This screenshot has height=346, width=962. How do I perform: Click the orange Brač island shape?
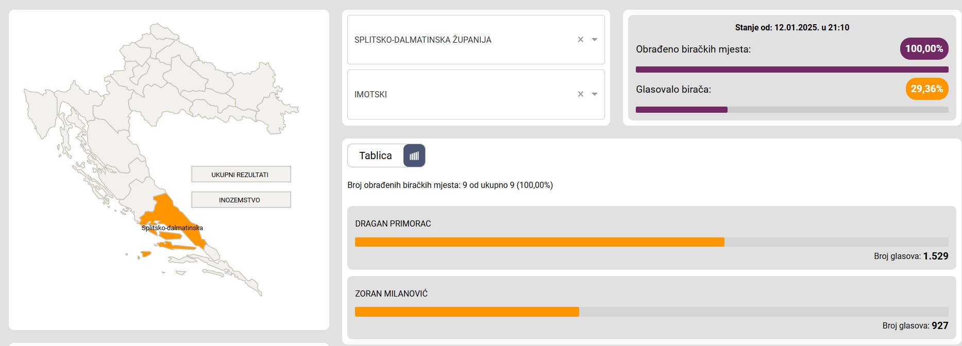(170, 236)
